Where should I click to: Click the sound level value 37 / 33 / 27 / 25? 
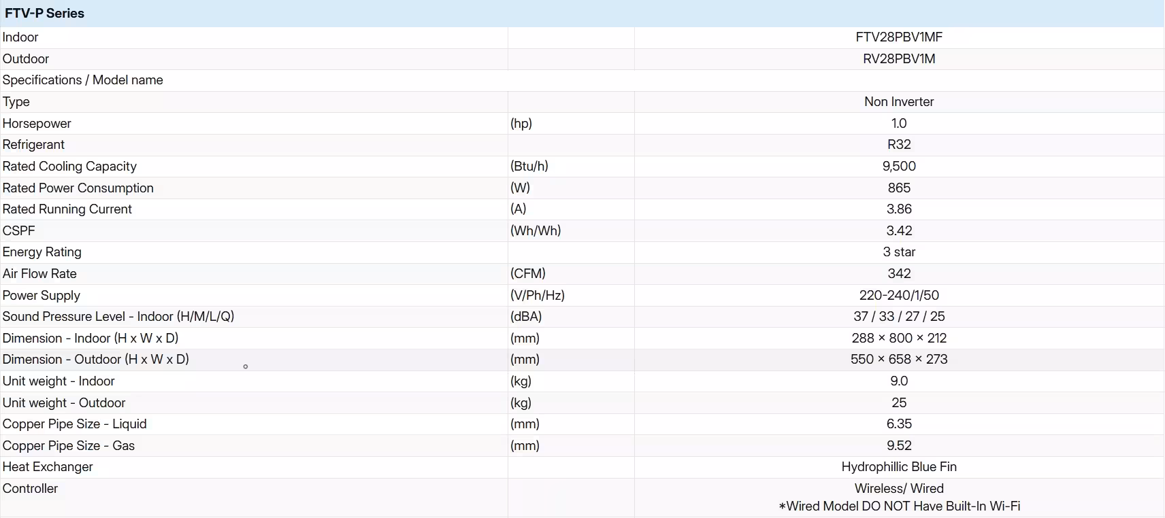coord(899,317)
